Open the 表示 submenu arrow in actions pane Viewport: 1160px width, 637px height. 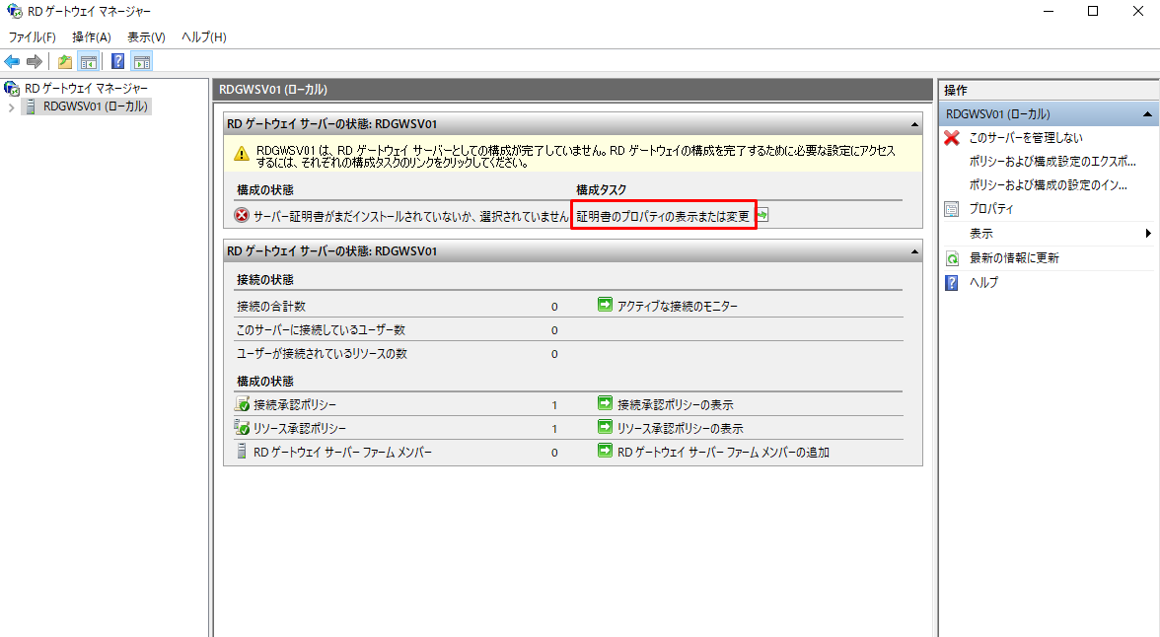click(x=1148, y=233)
